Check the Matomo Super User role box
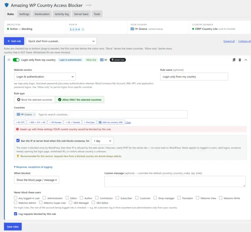Screen dimensions: 251x232 (x=41, y=203)
